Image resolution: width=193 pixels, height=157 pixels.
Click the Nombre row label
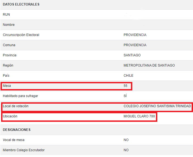(9, 25)
